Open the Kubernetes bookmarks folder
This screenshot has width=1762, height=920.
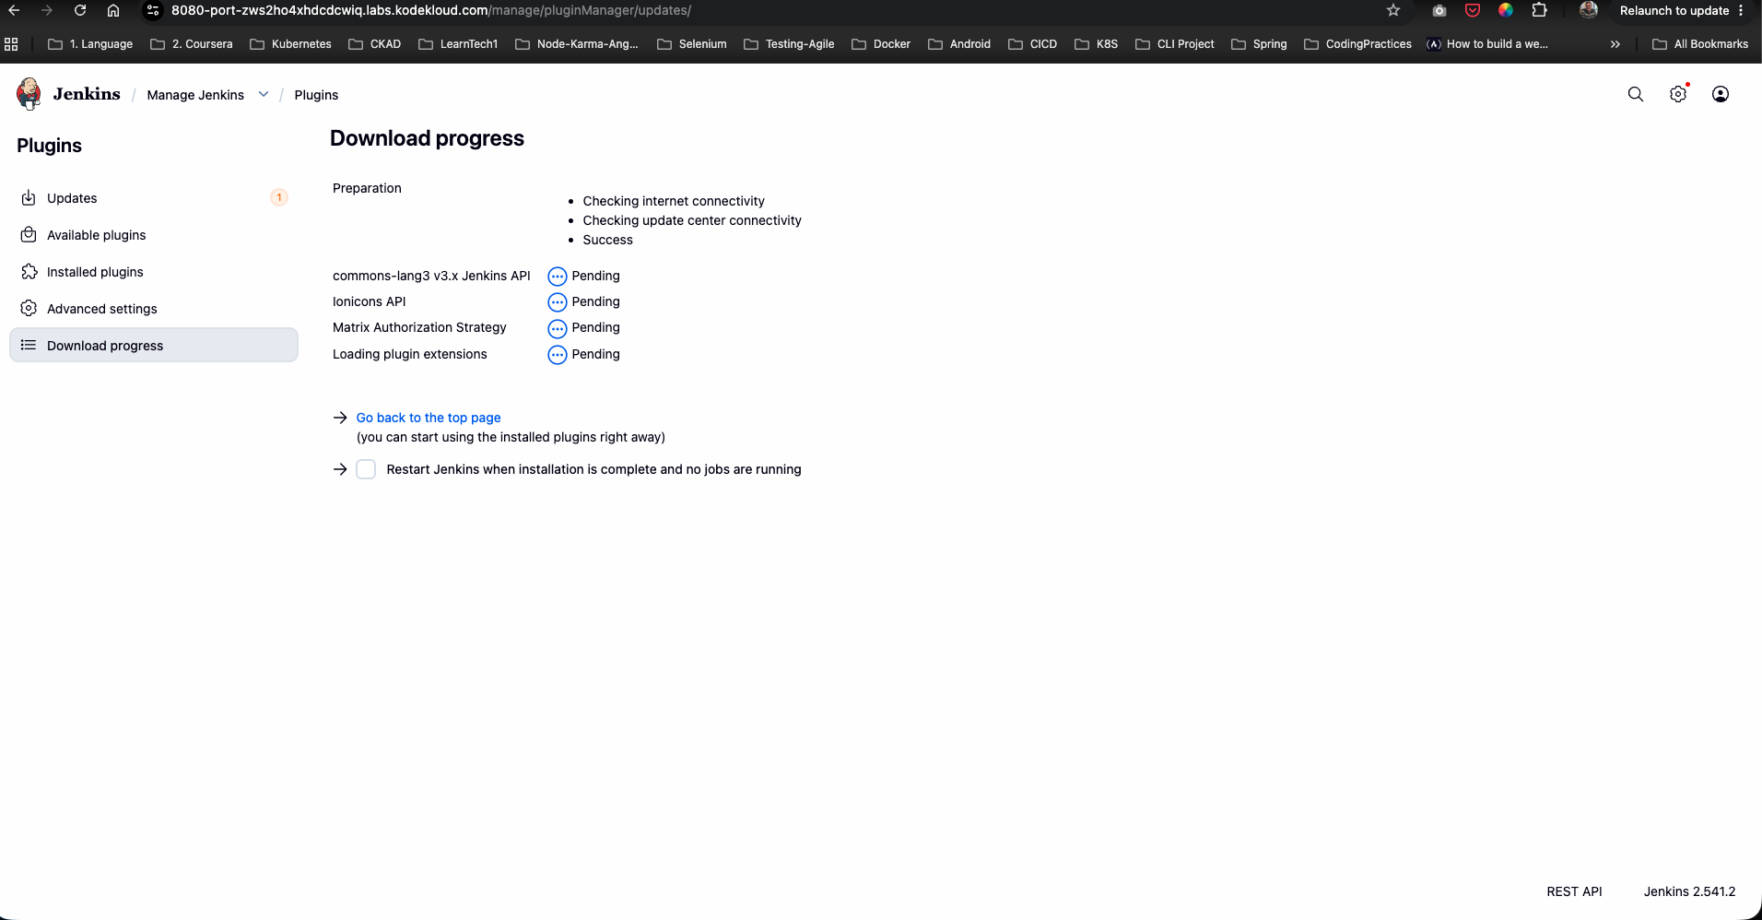coord(290,44)
